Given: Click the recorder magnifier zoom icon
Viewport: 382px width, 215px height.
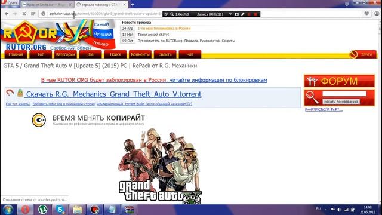Looking at the screenshot, I should (x=172, y=14).
